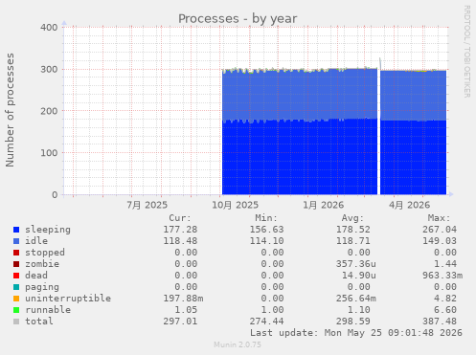
Task: Click the spike near March 2026 in graph
Action: pyautogui.click(x=379, y=63)
